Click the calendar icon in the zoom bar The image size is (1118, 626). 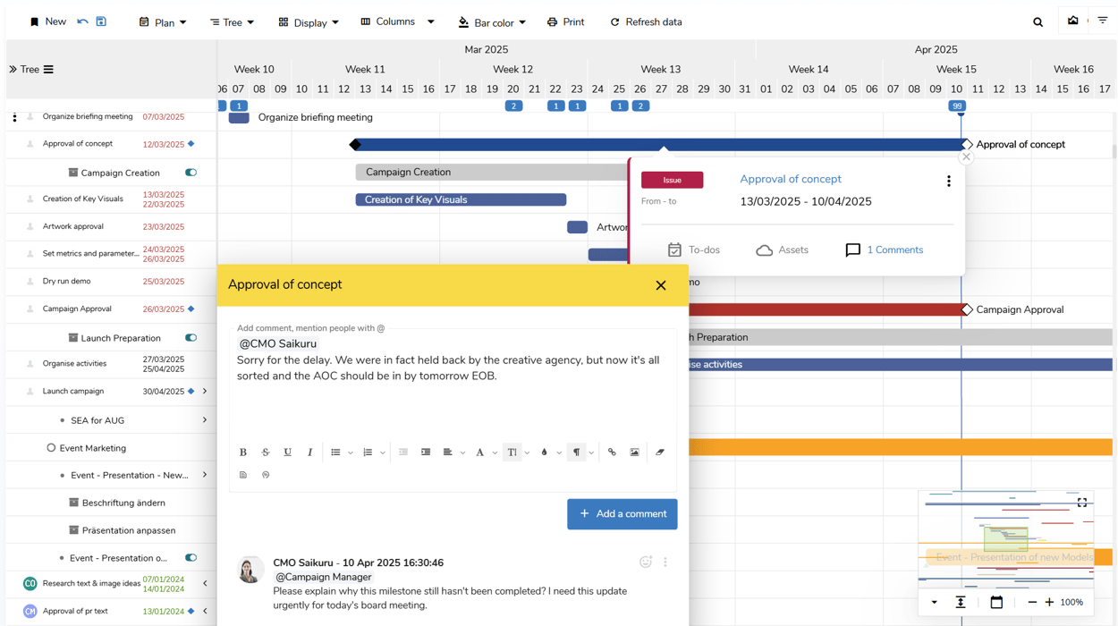[996, 602]
